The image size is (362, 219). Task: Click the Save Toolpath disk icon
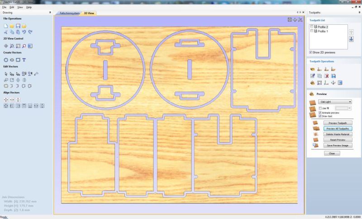click(x=333, y=76)
